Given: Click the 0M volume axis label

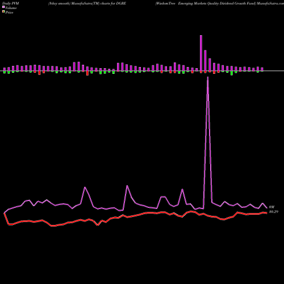Looking at the screenshot, I should pos(272,207).
